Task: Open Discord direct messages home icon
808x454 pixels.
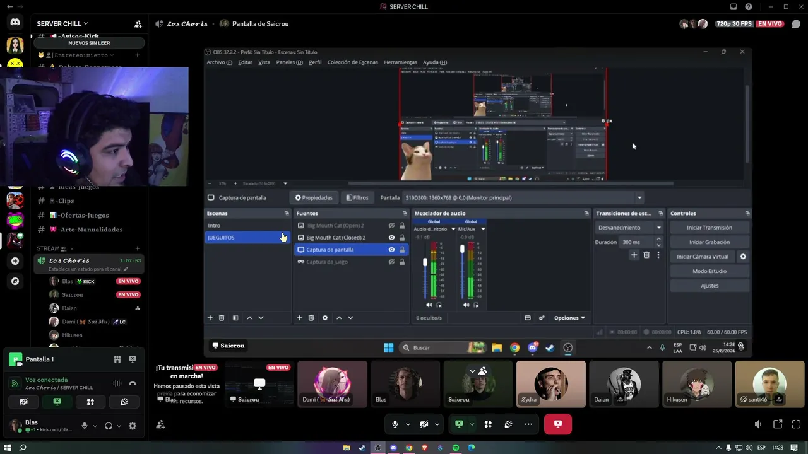Action: pos(15,21)
